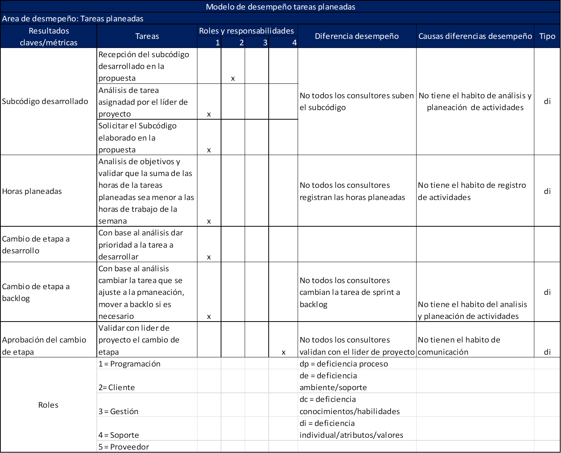Click 'Con base al análisis dar prioridad' task cell
The height and width of the screenshot is (453, 561).
147,245
